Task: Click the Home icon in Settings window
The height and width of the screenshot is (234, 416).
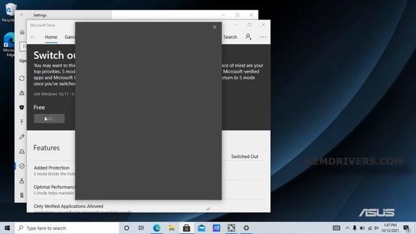Action: [22, 32]
